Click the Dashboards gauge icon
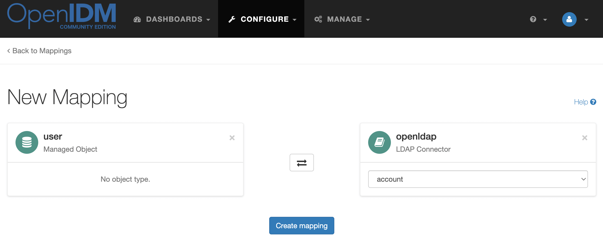 (x=137, y=19)
